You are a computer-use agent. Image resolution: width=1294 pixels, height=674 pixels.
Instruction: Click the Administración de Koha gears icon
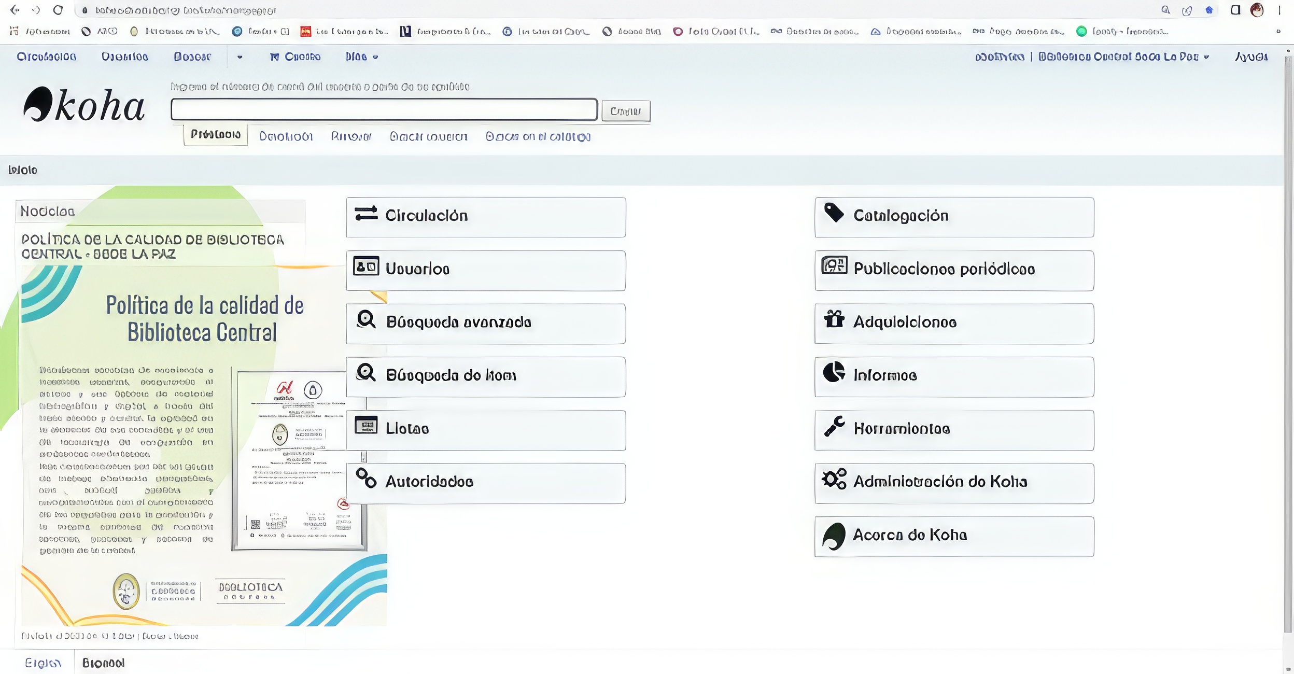(834, 479)
